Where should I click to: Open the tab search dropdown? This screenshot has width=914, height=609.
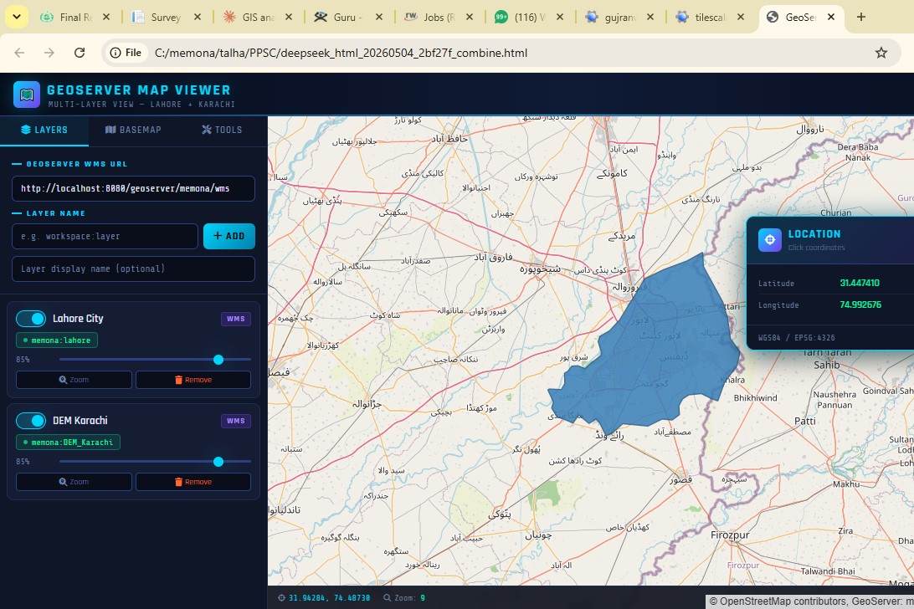click(17, 17)
